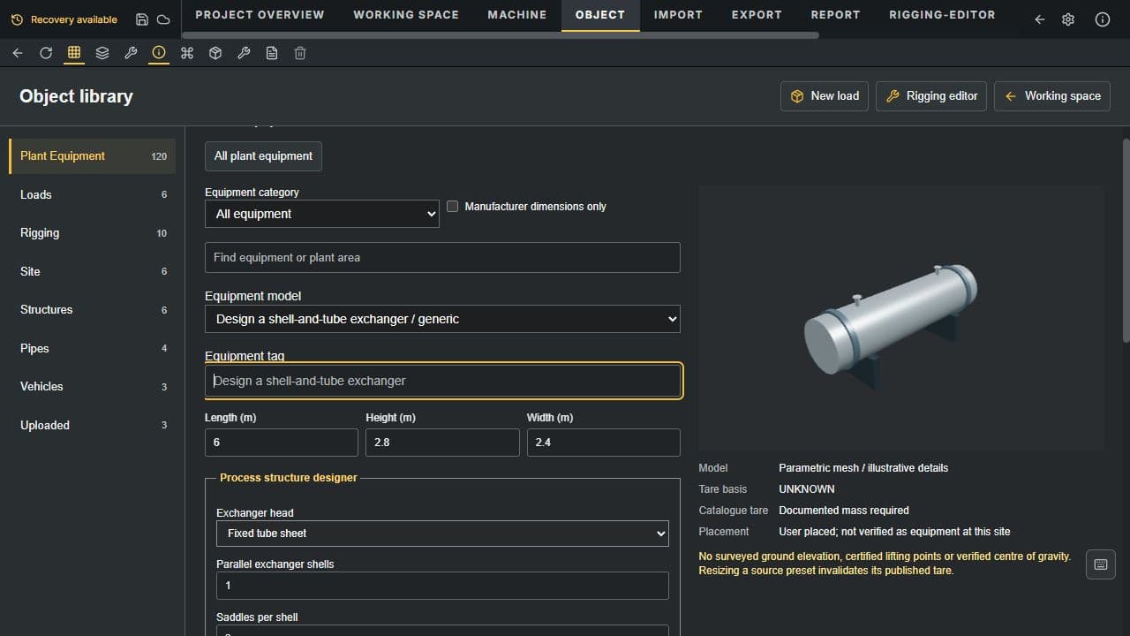Viewport: 1130px width, 636px height.
Task: Click the All plant equipment button
Action: [x=263, y=156]
